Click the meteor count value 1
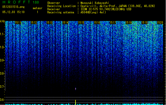166x105 pixels. point(37,12)
